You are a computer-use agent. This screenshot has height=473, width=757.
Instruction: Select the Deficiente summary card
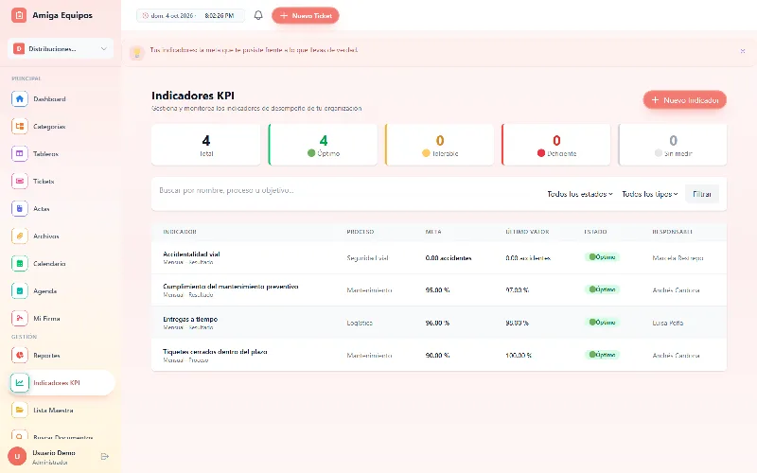(x=556, y=145)
